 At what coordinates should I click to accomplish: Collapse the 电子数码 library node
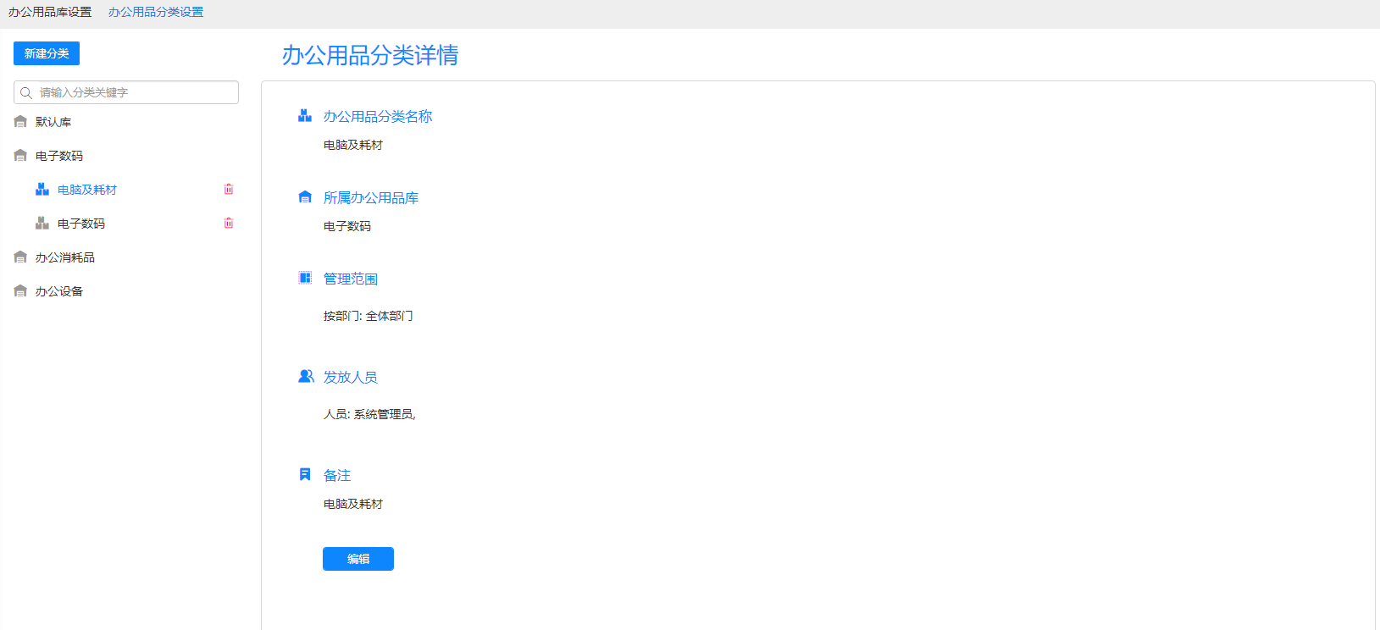[x=59, y=156]
